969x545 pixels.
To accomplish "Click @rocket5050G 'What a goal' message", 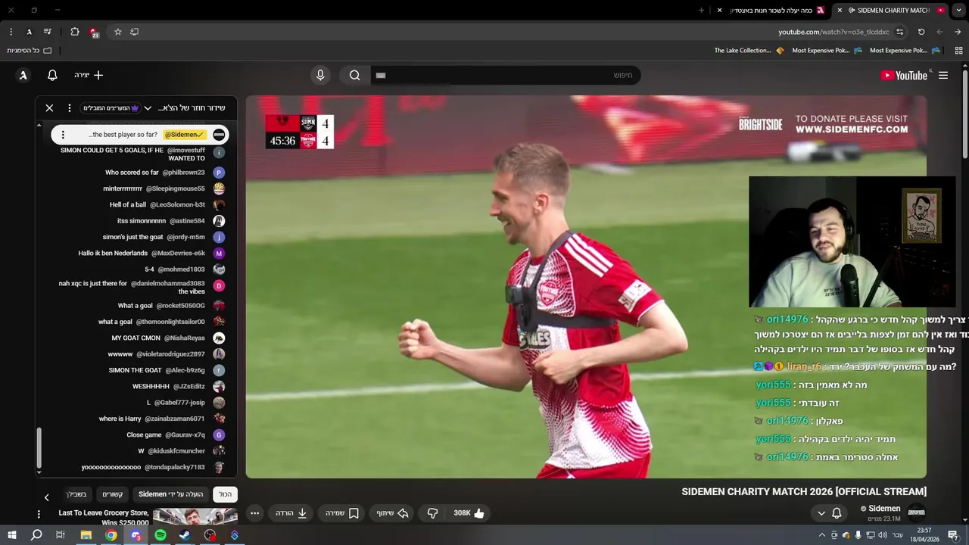I will (161, 306).
